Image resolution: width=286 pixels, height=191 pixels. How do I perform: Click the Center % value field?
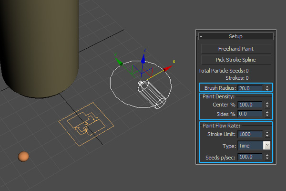point(250,105)
